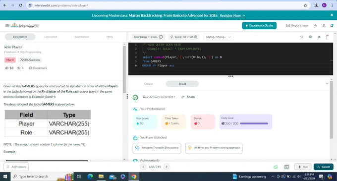Image resolution: width=337 pixels, height=181 pixels.
Task: Open the notifications bell icon
Action: click(332, 26)
